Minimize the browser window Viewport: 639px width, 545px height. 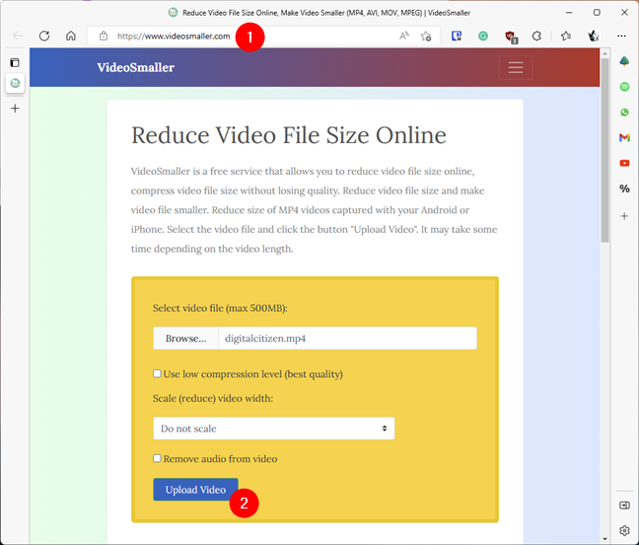coord(569,13)
